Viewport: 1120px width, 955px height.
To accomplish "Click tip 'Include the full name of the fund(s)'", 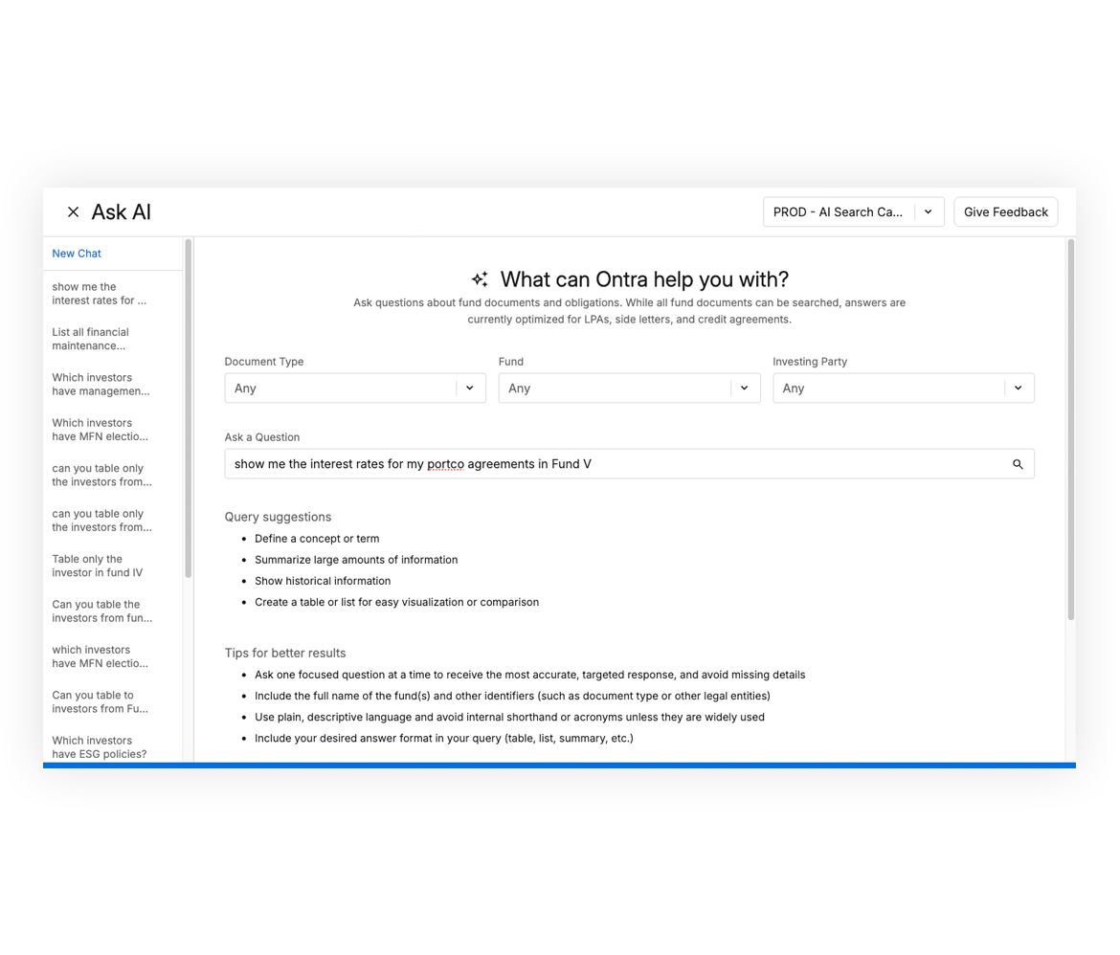I will (x=513, y=696).
